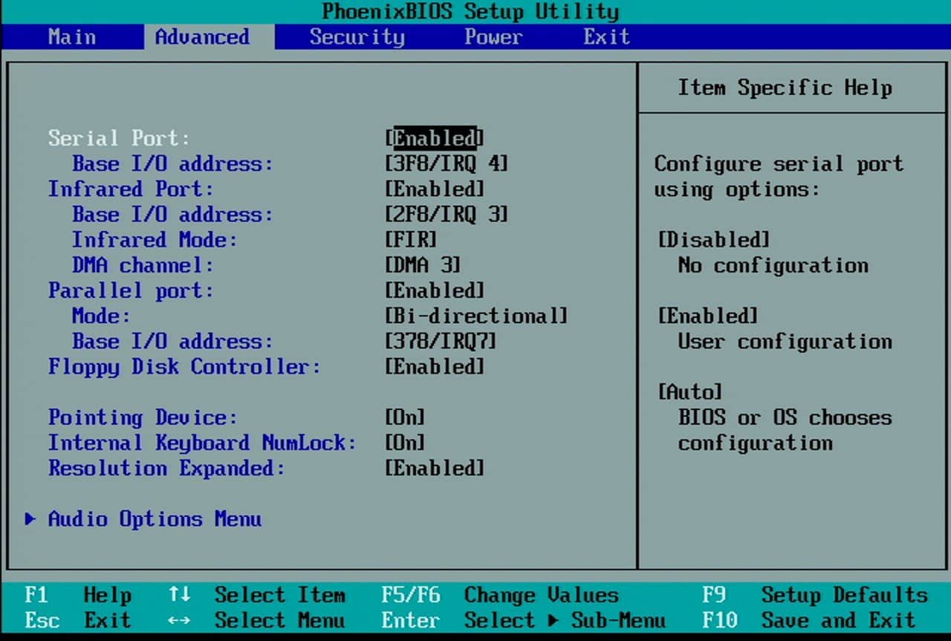Select the Pointing Device label

pos(143,417)
